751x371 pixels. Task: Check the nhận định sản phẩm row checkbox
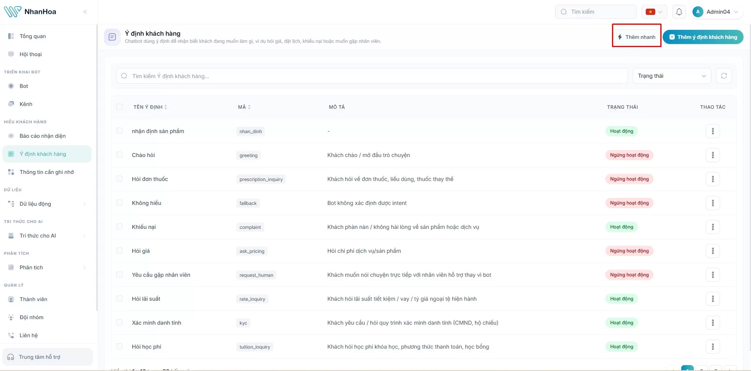(119, 131)
